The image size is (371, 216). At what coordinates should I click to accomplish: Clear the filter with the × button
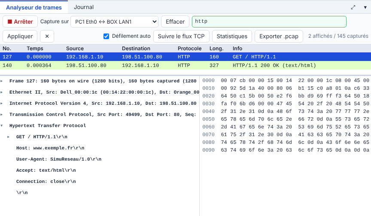pyautogui.click(x=47, y=37)
